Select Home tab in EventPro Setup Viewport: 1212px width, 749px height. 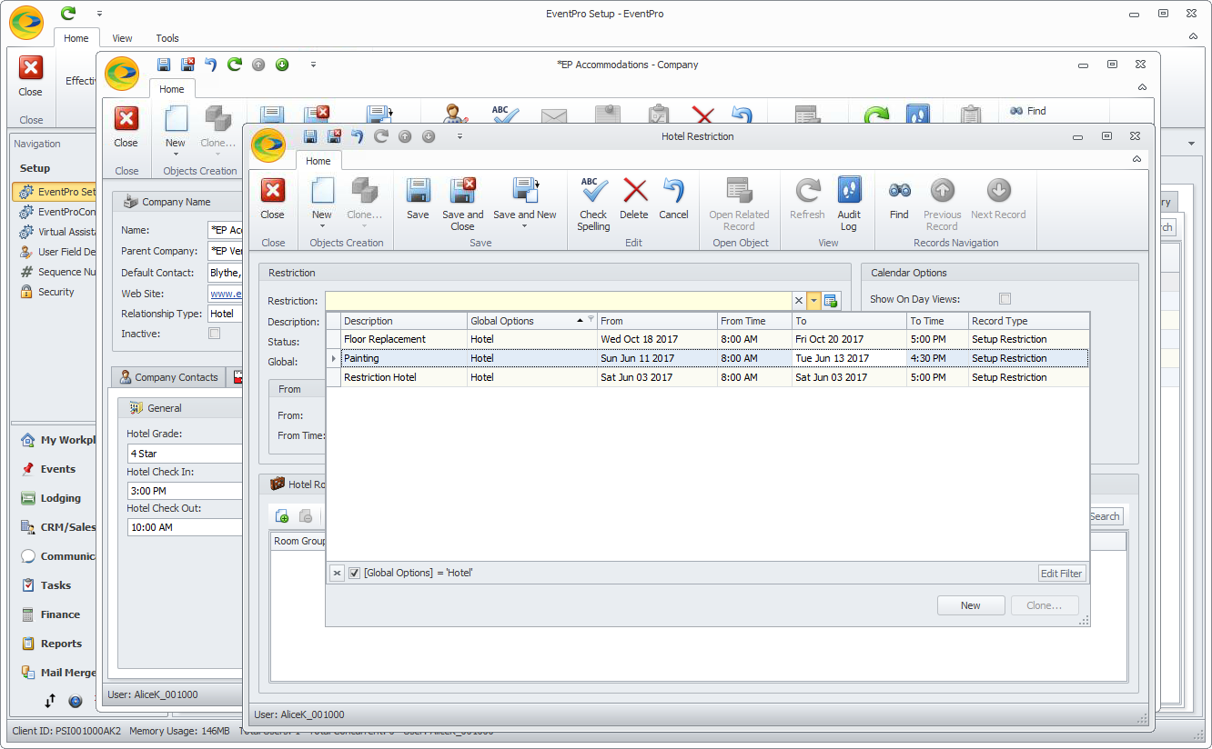(x=76, y=38)
